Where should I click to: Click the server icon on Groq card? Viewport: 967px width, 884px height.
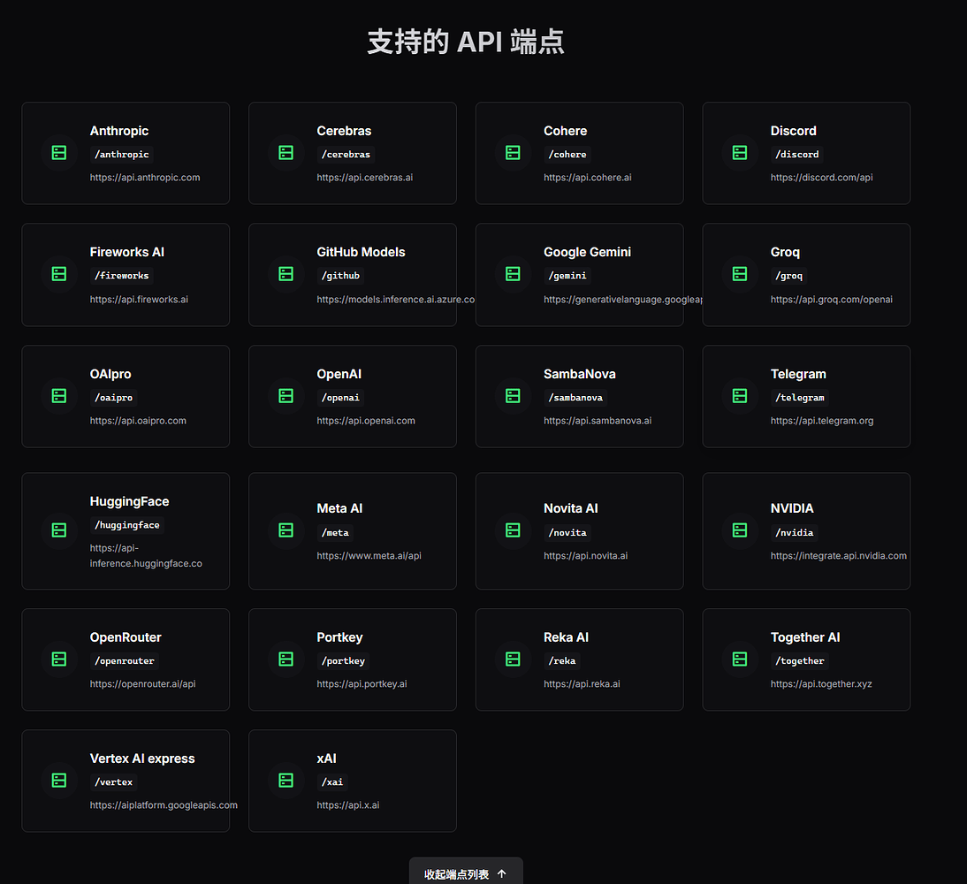pos(740,274)
